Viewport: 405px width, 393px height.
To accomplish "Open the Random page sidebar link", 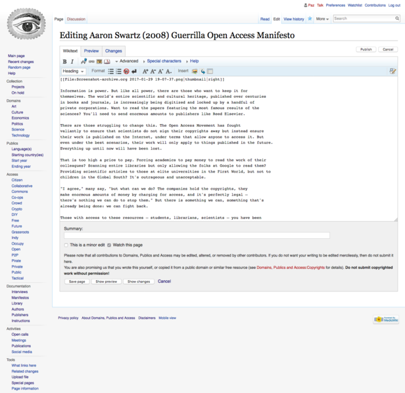I will click(19, 68).
